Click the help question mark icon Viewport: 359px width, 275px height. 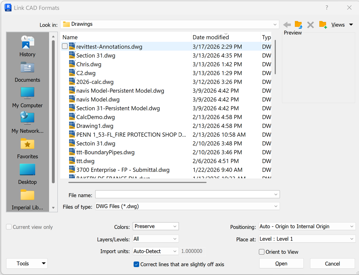point(327,8)
